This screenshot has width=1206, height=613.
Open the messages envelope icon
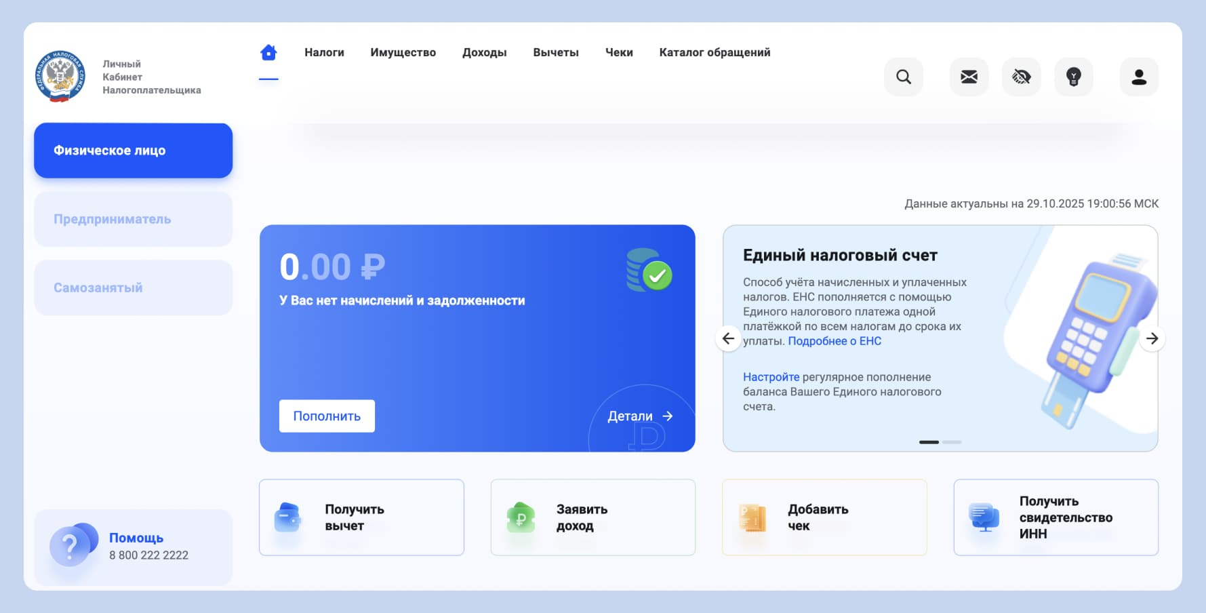[969, 77]
